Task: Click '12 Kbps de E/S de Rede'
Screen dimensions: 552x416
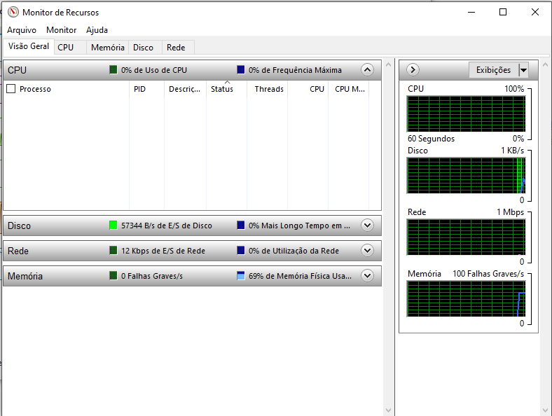Action: coord(163,251)
